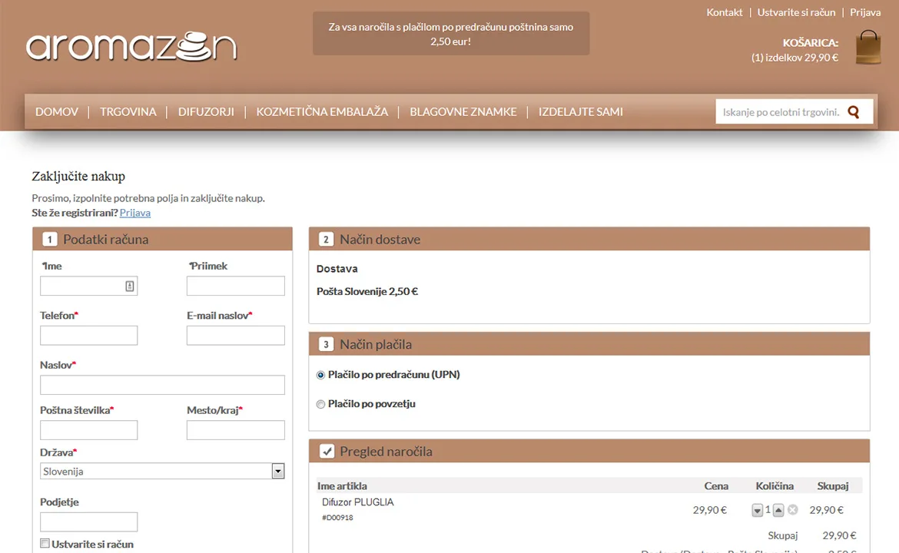Click the aromazon logo

point(131,47)
